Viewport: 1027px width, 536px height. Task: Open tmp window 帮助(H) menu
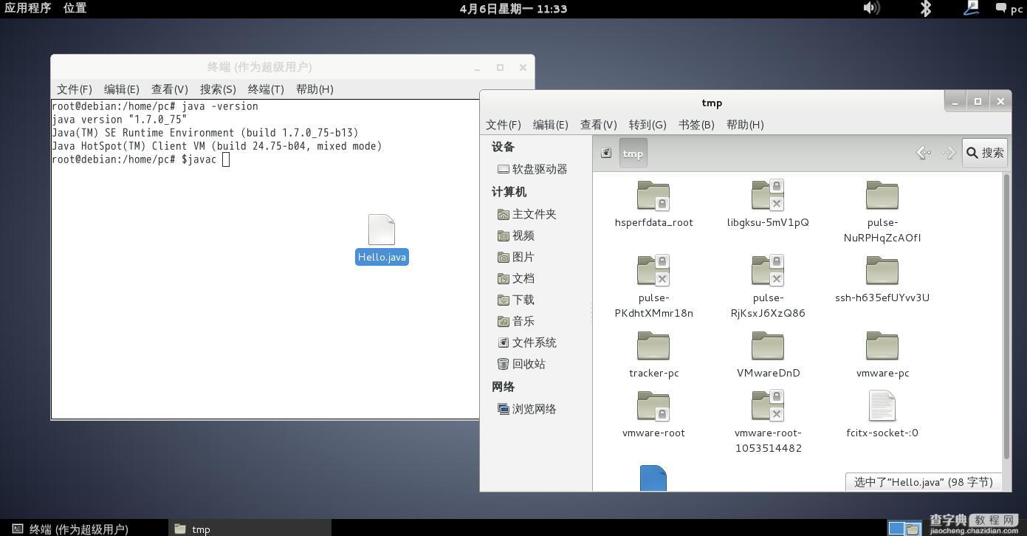(x=745, y=125)
